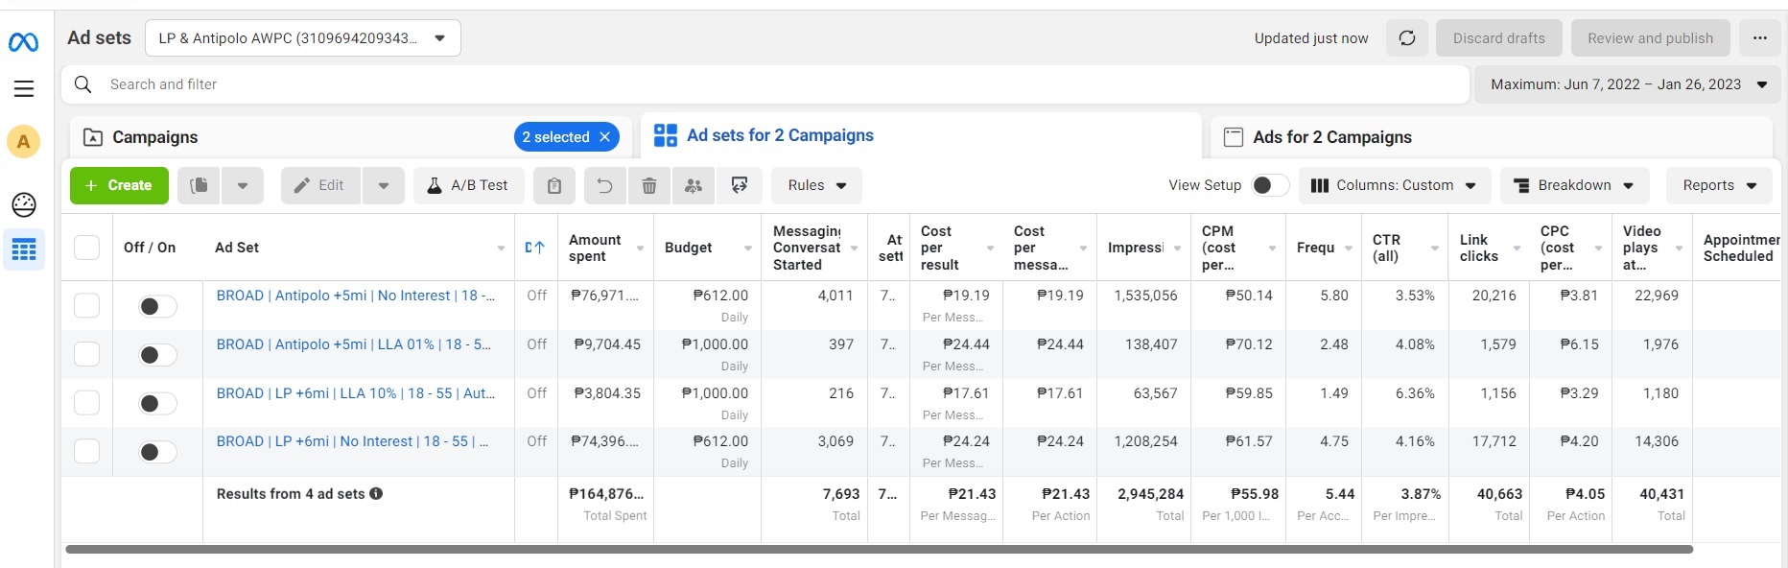Open the hamburger menu in sidebar
Screen dimensions: 1788x568
[x=24, y=89]
